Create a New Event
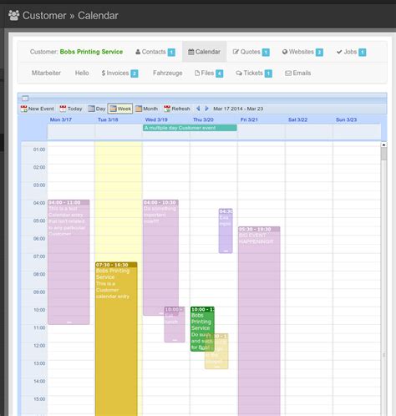 point(37,109)
